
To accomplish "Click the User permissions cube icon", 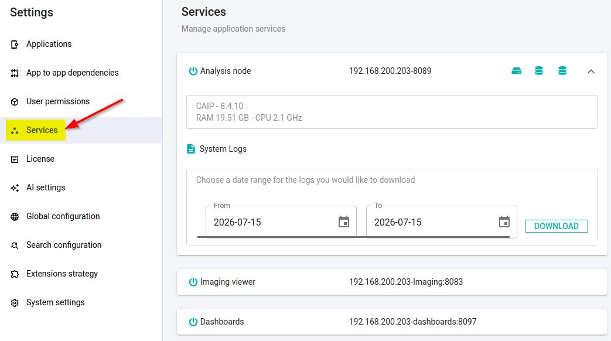I will tap(15, 102).
